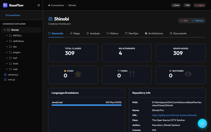Expand the test folder arrow
The height and width of the screenshot is (132, 211).
7,58
